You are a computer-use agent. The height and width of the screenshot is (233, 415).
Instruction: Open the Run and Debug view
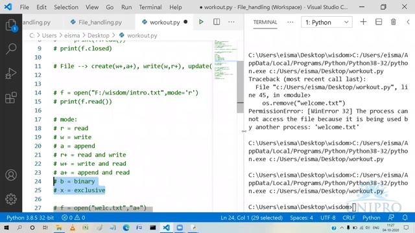coord(11,73)
